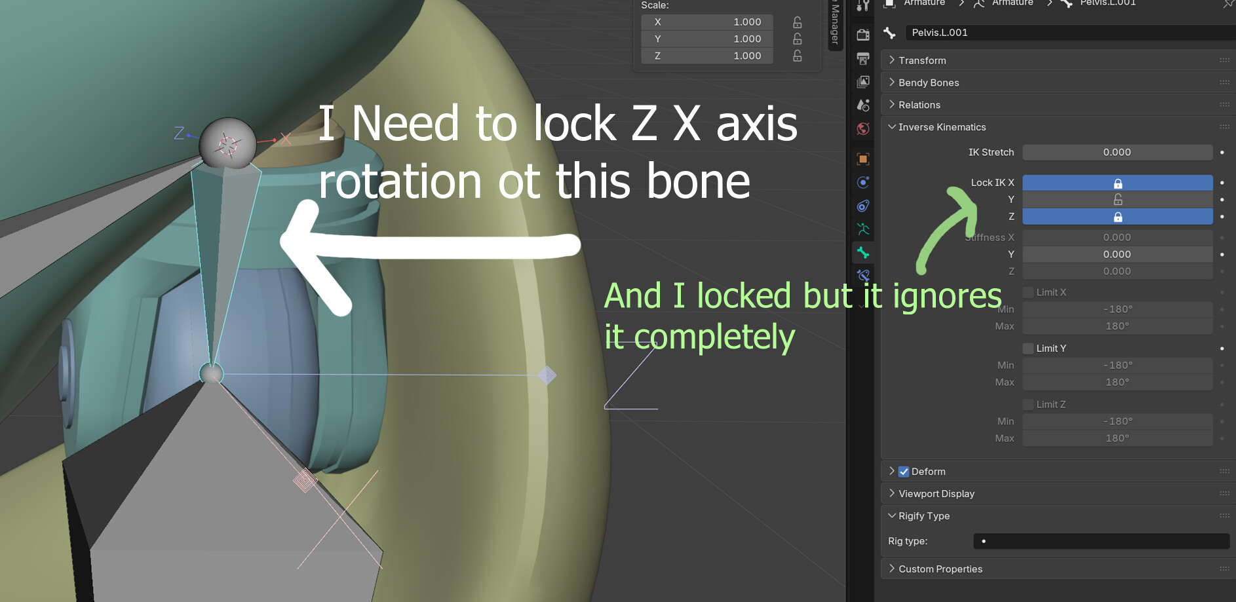Open the Scene properties tab

coord(863,105)
